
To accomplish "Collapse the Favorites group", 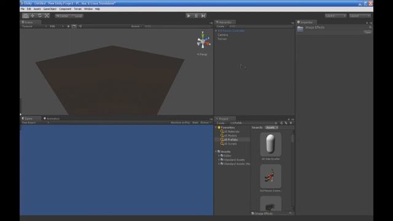I will (x=216, y=128).
